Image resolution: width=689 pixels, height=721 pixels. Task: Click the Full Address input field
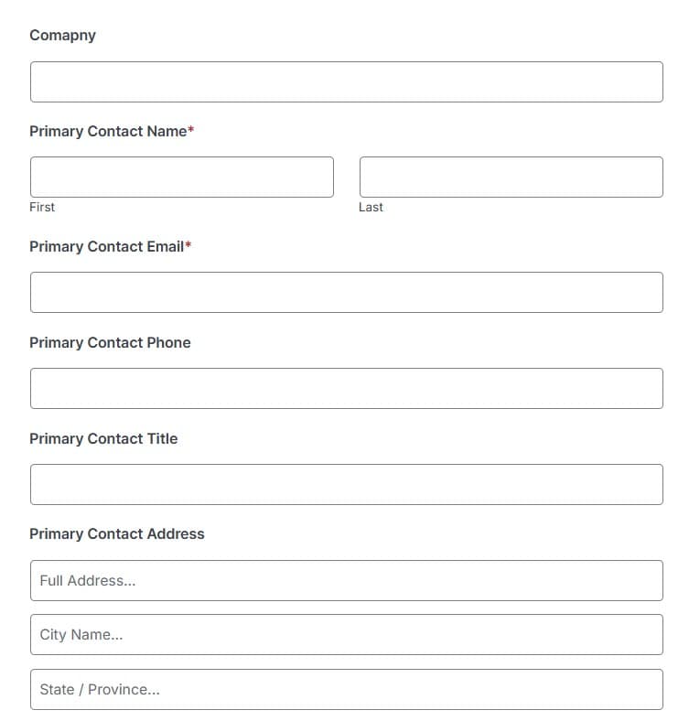pyautogui.click(x=347, y=580)
